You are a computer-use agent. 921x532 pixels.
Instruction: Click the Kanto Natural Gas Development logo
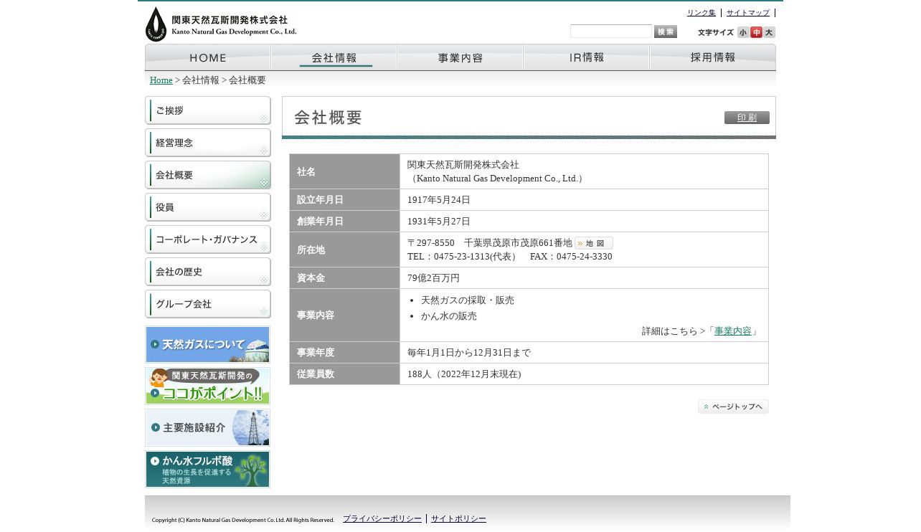221,24
